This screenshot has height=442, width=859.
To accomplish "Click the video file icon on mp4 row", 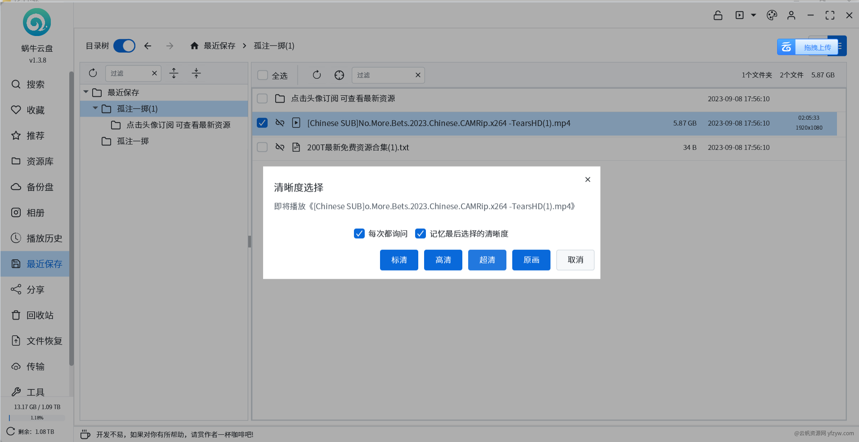I will point(296,122).
